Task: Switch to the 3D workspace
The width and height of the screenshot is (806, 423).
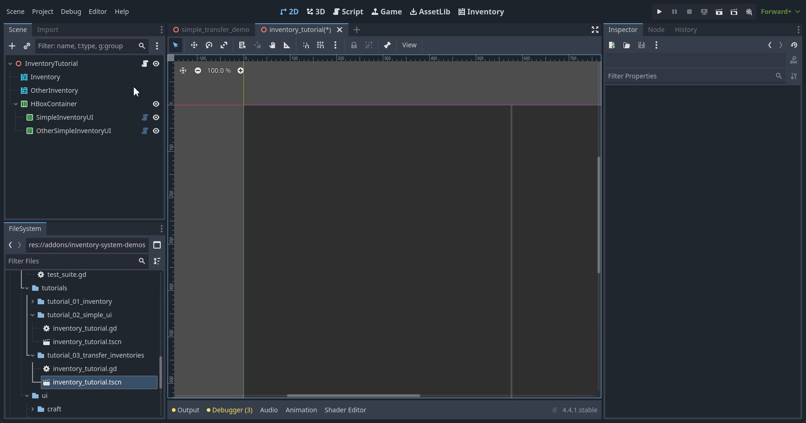Action: tap(316, 12)
